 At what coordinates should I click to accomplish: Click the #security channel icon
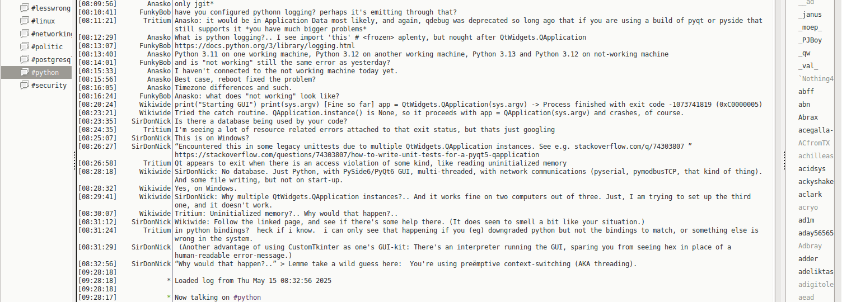(x=24, y=86)
